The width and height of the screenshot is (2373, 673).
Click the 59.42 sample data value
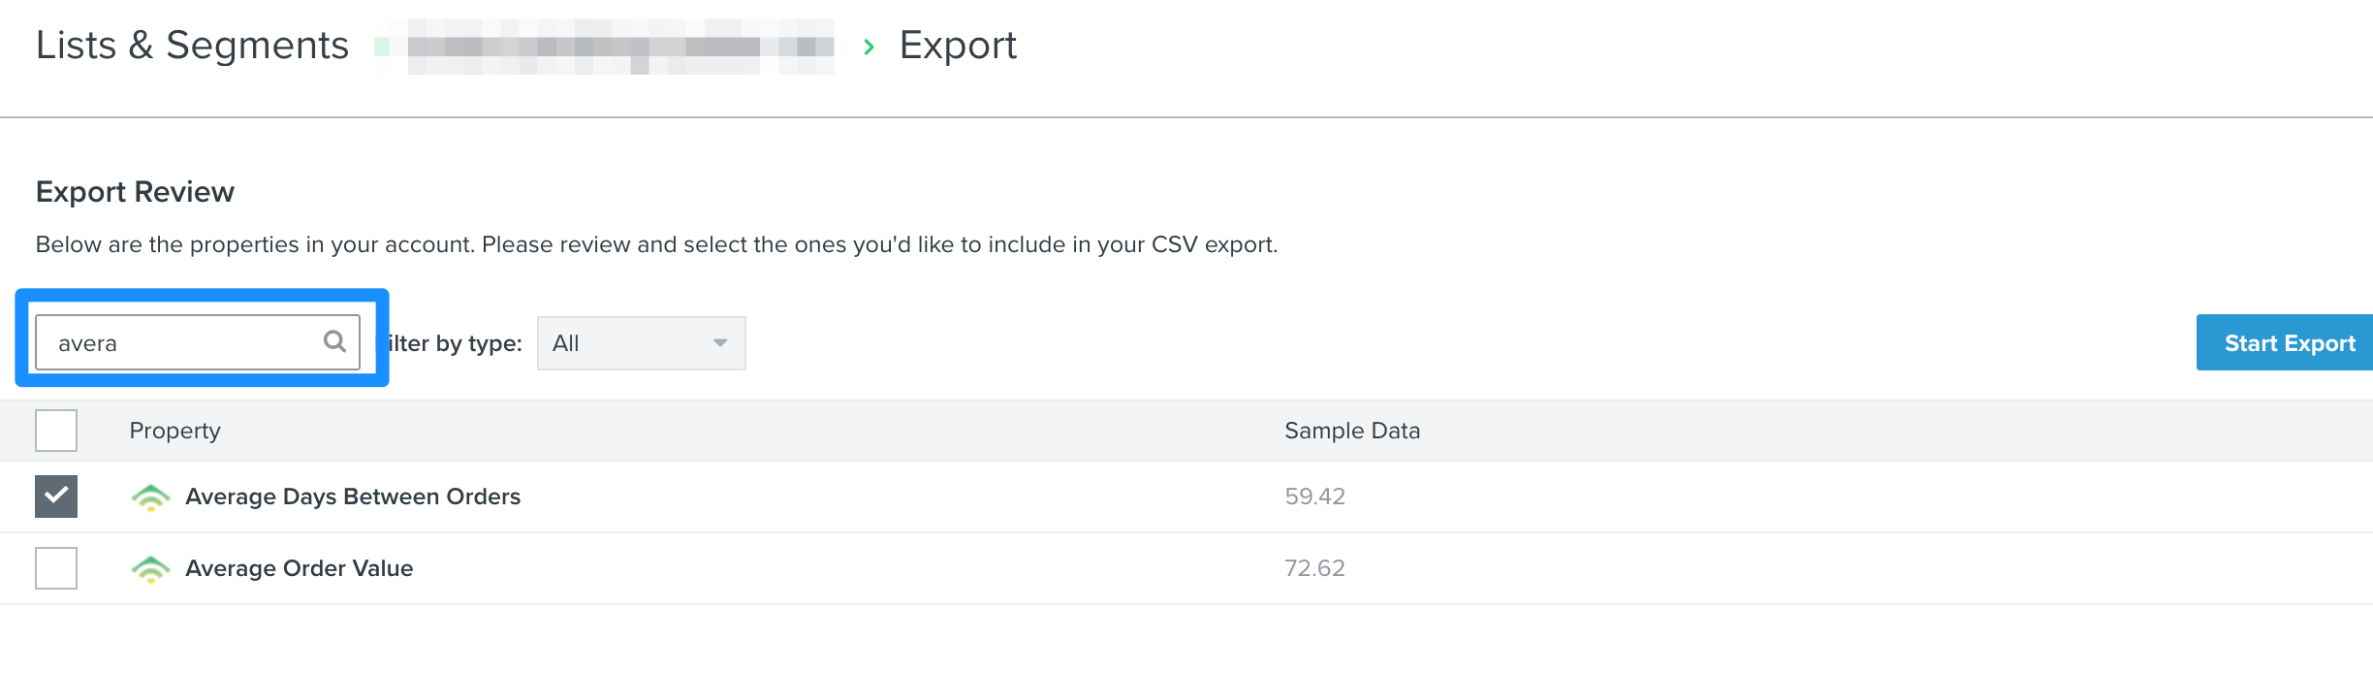point(1314,497)
